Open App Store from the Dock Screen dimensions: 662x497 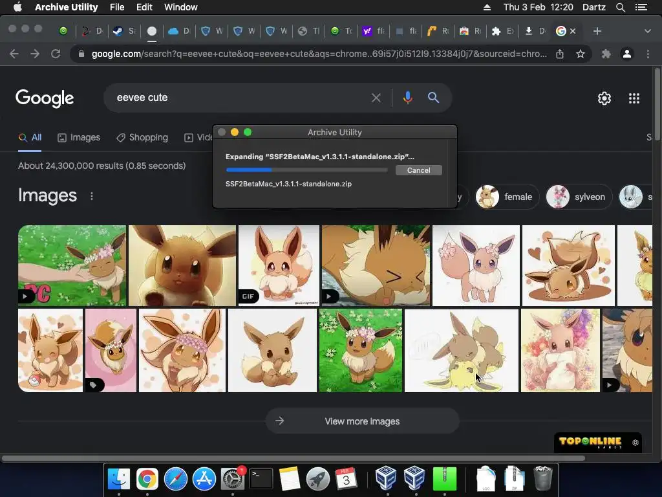pyautogui.click(x=204, y=479)
